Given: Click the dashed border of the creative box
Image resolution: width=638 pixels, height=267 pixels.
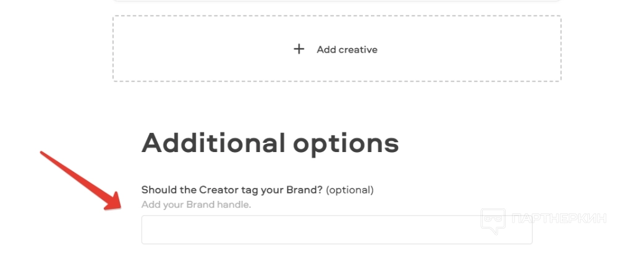Looking at the screenshot, I should pyautogui.click(x=337, y=17).
